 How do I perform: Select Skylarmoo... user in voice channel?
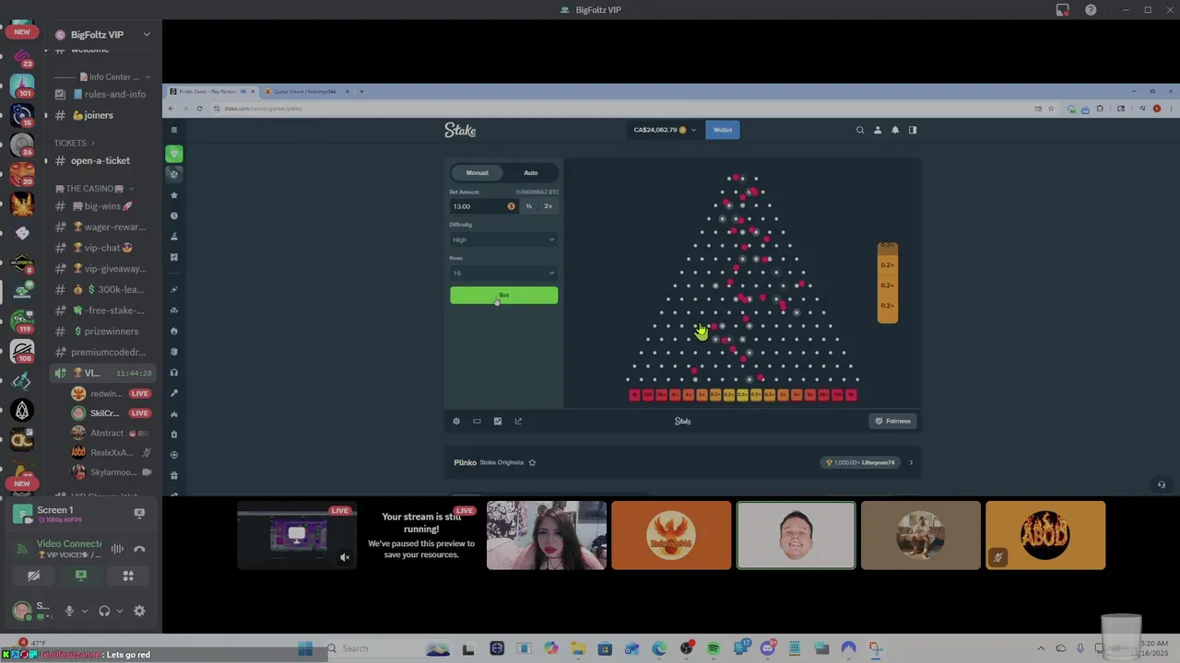pos(112,471)
